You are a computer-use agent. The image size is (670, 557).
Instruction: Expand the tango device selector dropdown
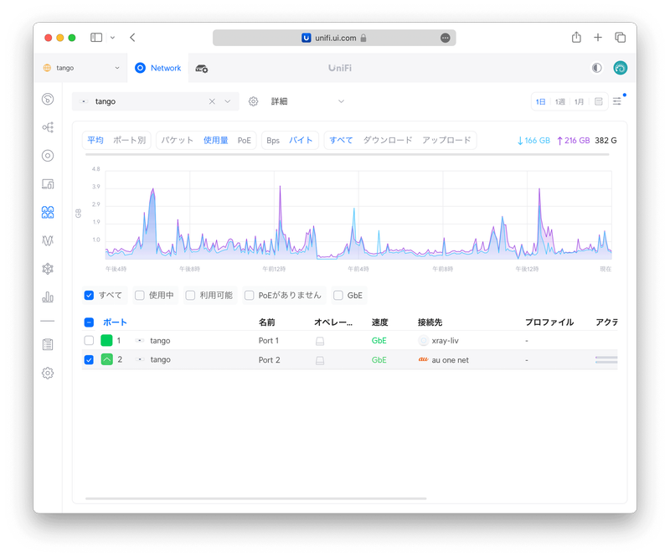[227, 101]
